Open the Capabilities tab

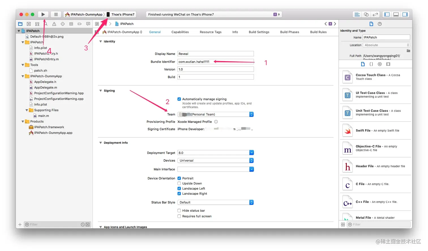click(180, 32)
